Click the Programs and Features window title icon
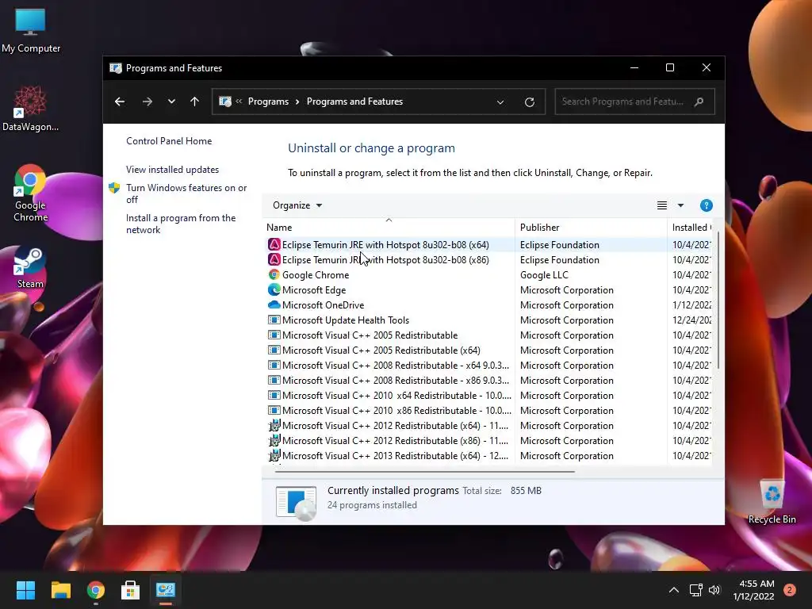 click(116, 68)
